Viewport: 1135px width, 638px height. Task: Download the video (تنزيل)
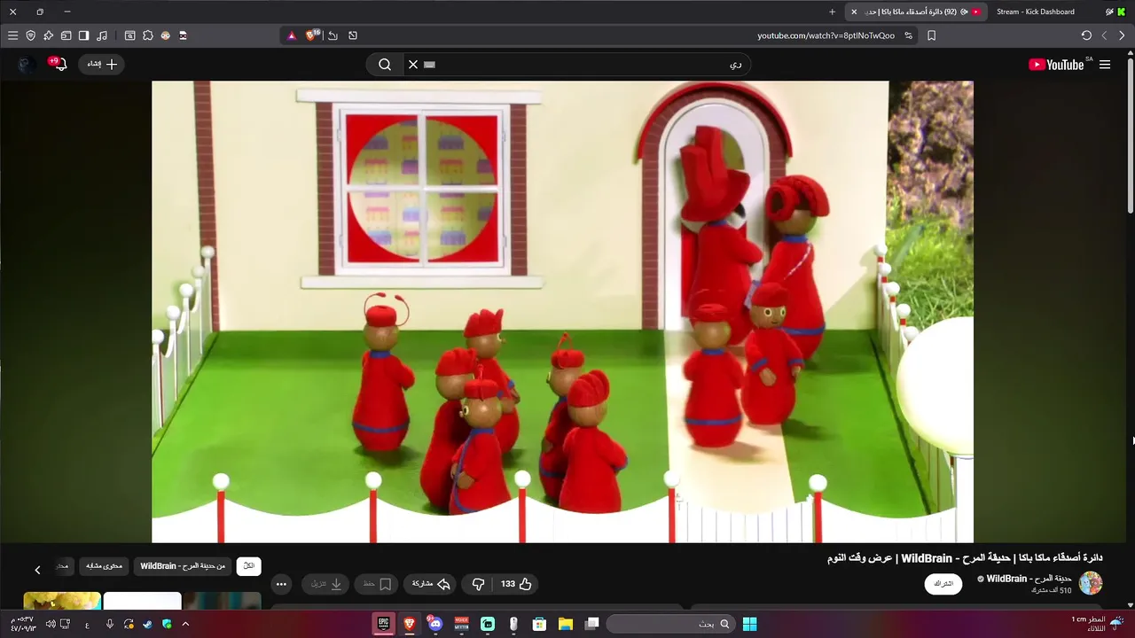point(325,584)
